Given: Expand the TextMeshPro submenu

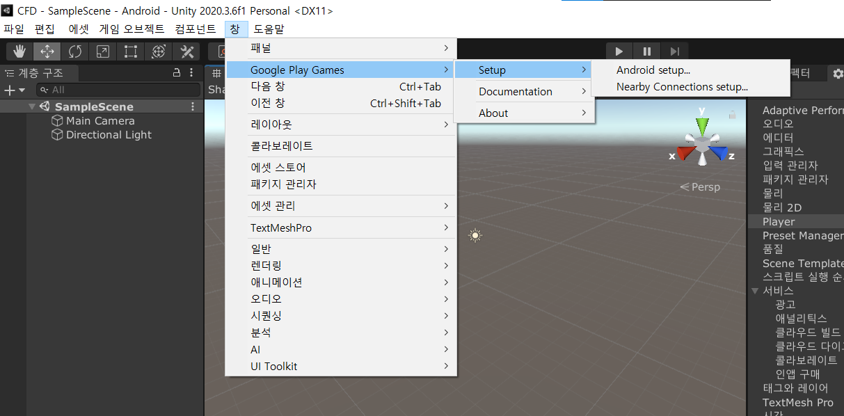Looking at the screenshot, I should [x=341, y=227].
